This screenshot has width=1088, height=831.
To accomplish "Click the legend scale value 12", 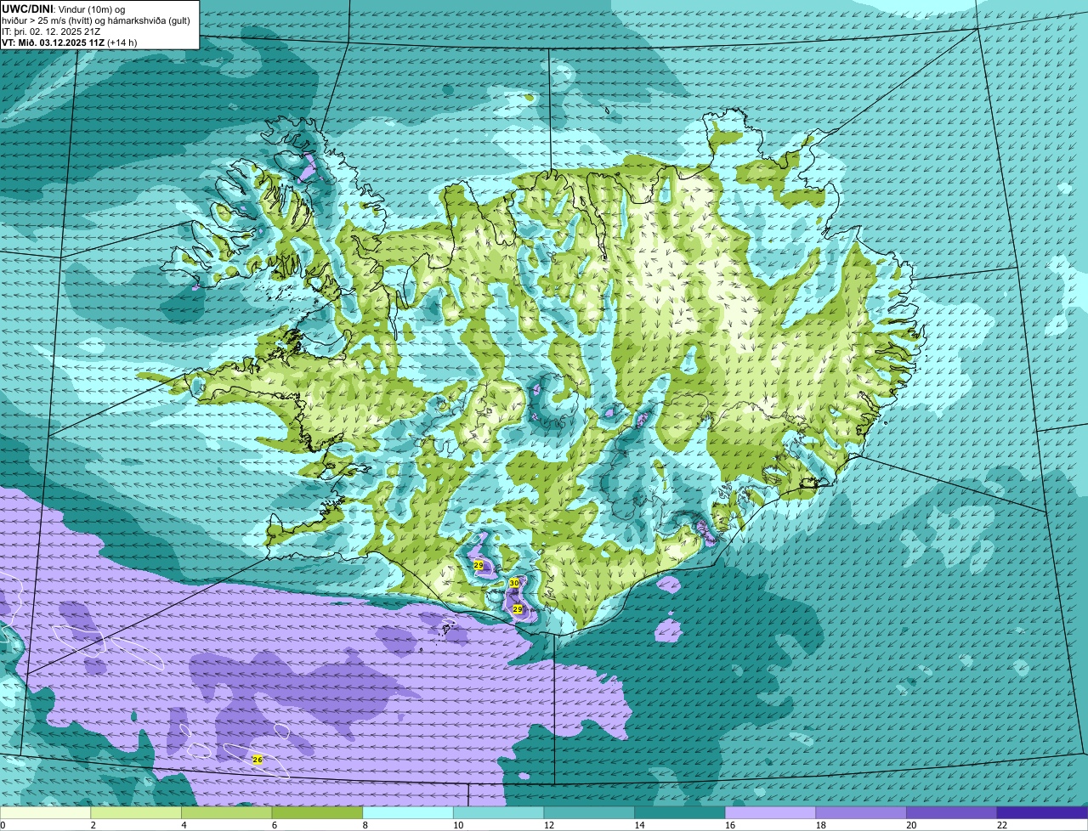I will coord(548,825).
